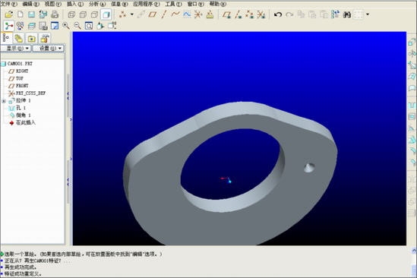Toggle datum plane display icon
This screenshot has height=278, width=417.
tap(153, 14)
